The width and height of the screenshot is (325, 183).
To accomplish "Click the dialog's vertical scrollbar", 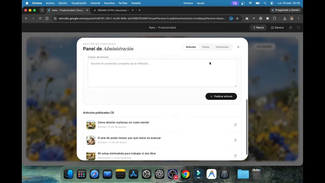I will (247, 127).
